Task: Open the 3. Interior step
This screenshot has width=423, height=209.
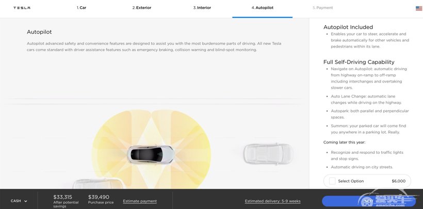Action: point(202,8)
